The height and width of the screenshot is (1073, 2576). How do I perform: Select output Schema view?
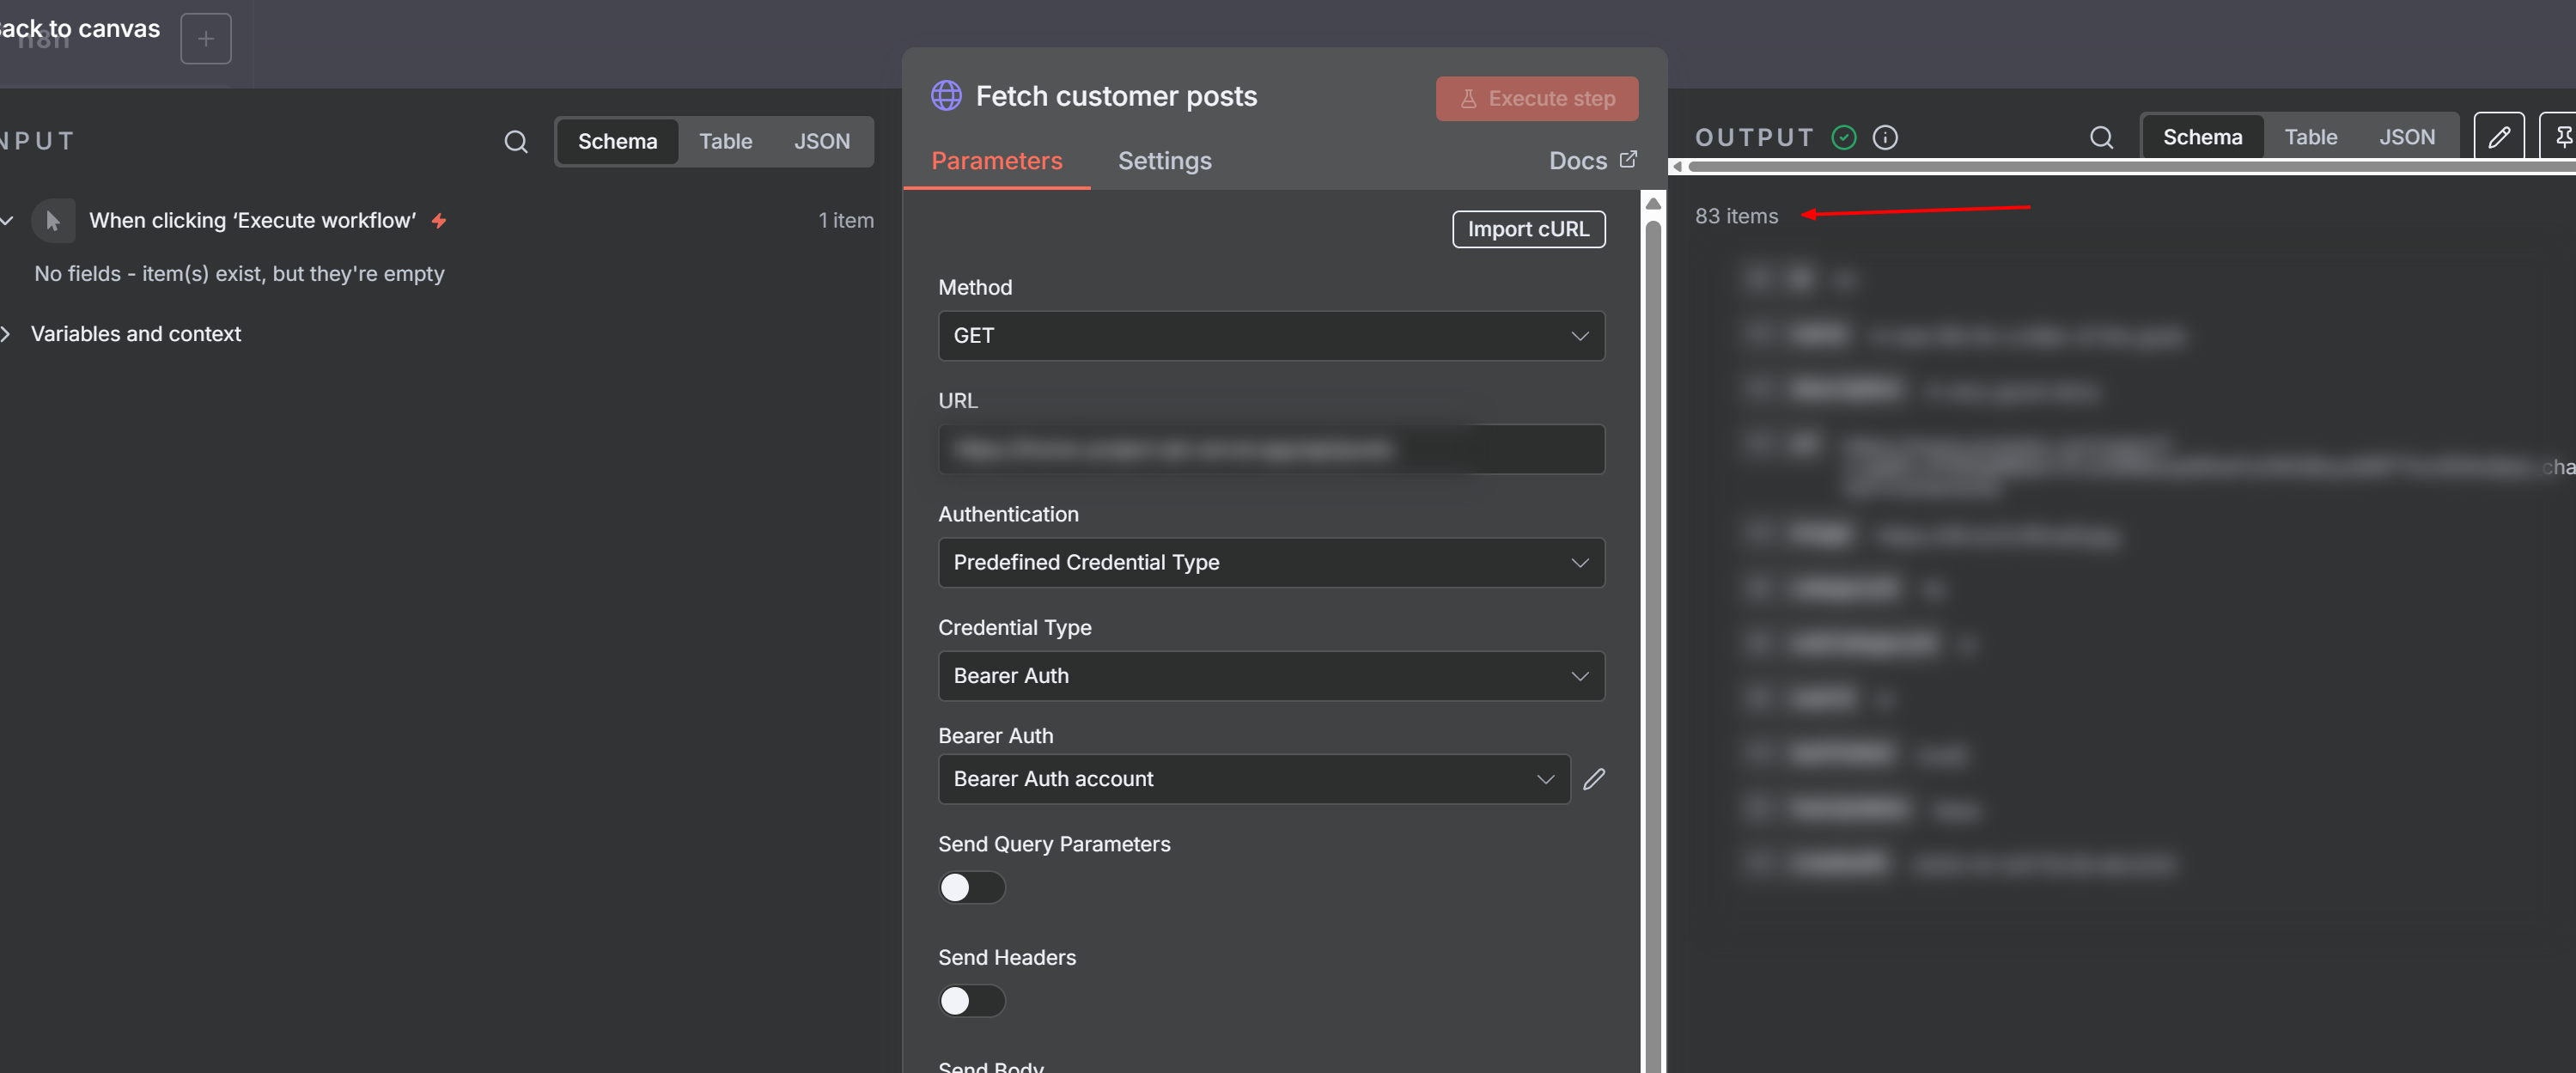point(2202,137)
